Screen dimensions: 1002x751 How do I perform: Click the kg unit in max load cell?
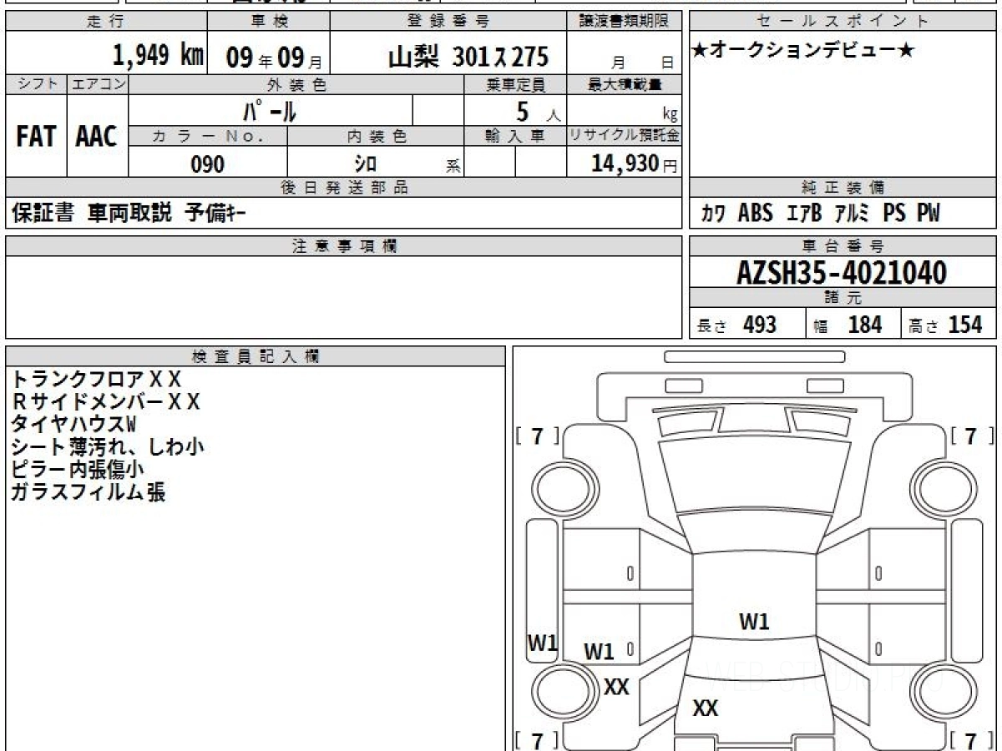[670, 115]
